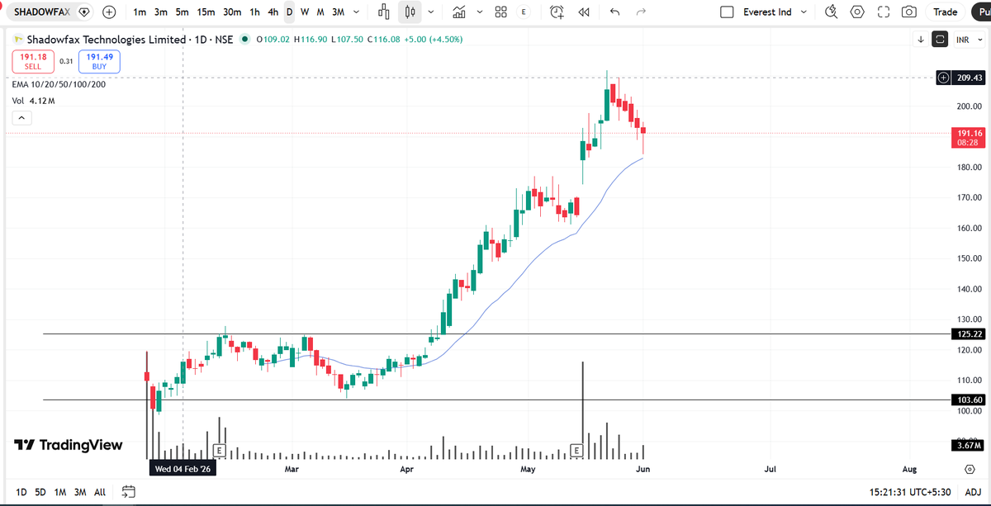Viewport: 991px width, 506px height.
Task: Select the EMA 10/20/50/100/200 legend
Action: [x=59, y=84]
